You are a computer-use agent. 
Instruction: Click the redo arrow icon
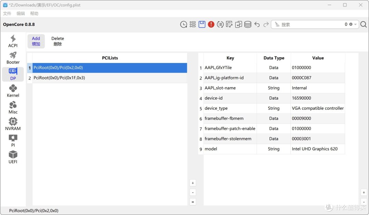266,25
